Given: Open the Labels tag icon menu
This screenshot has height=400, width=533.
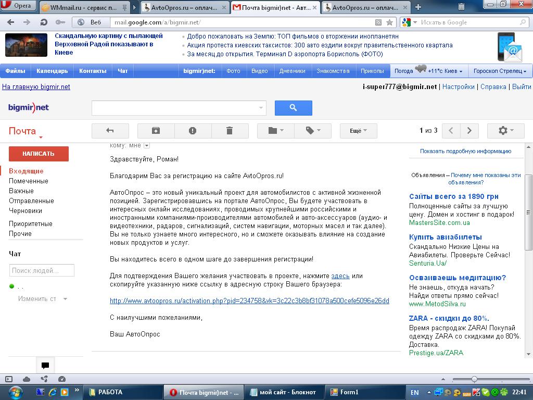Looking at the screenshot, I should point(313,131).
